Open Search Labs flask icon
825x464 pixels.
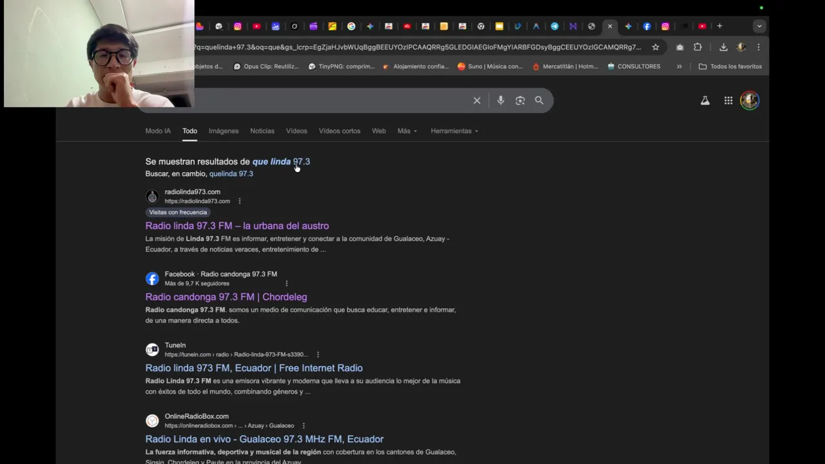coord(705,101)
